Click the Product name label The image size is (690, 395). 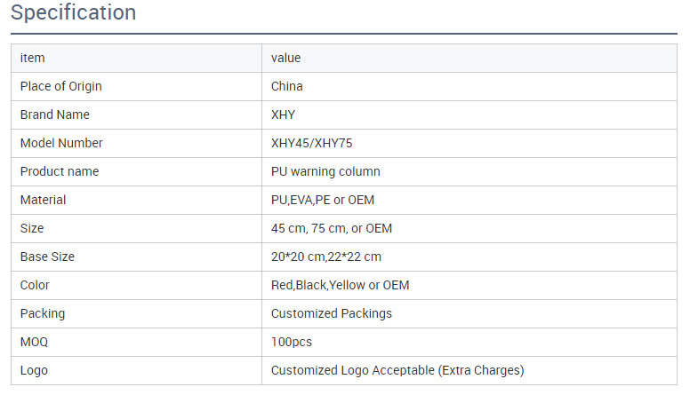point(60,171)
